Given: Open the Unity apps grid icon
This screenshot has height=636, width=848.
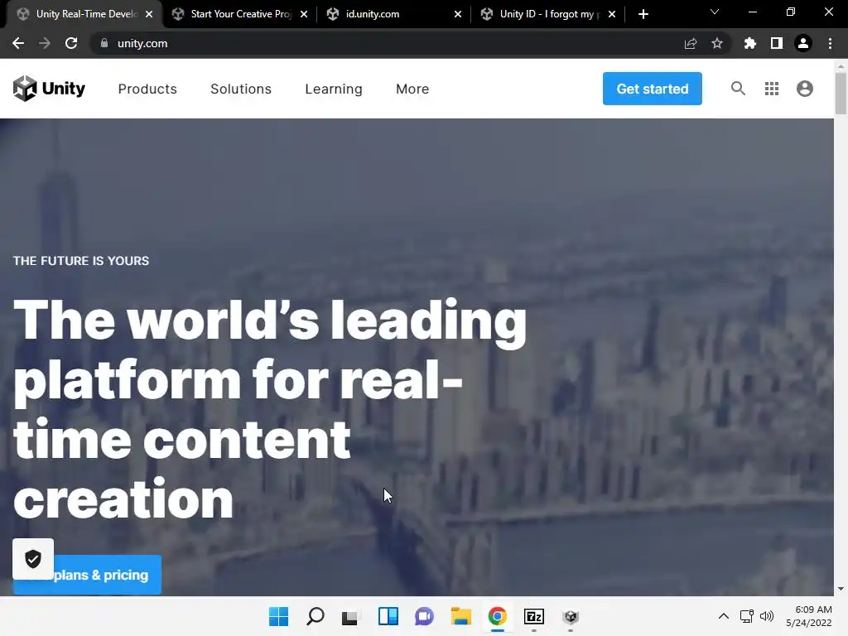Looking at the screenshot, I should point(772,88).
